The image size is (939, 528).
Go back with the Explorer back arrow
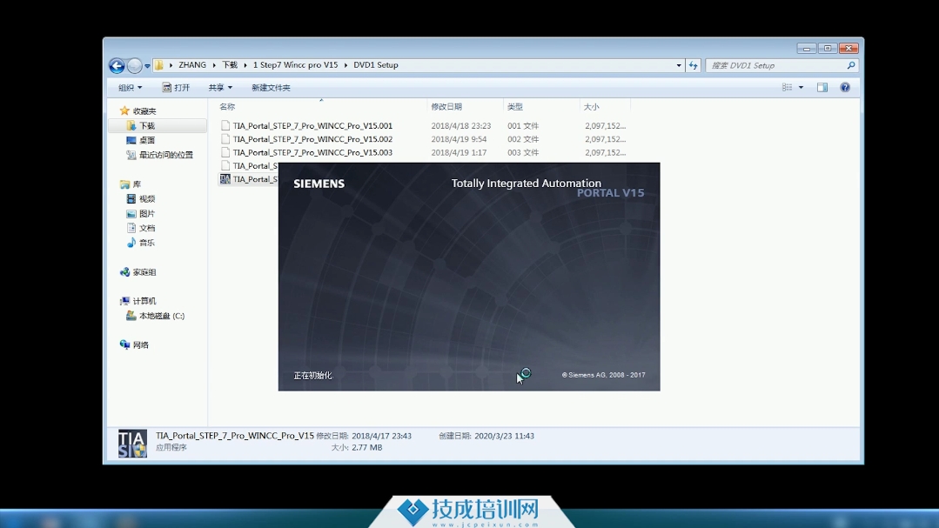click(117, 65)
